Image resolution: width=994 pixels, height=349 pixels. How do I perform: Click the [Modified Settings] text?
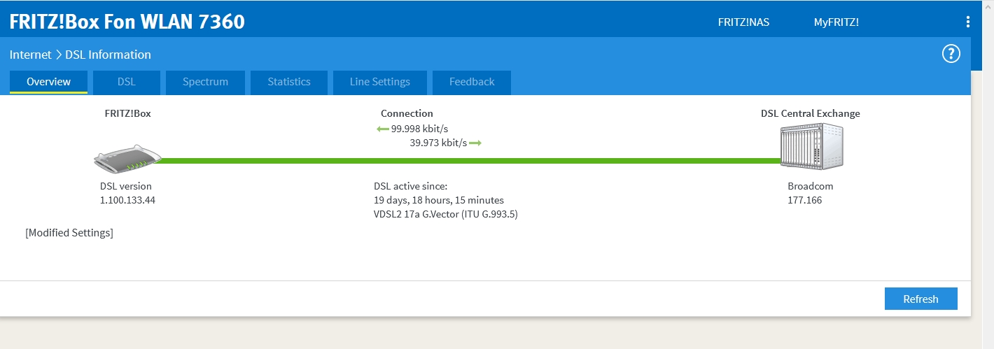coord(69,233)
